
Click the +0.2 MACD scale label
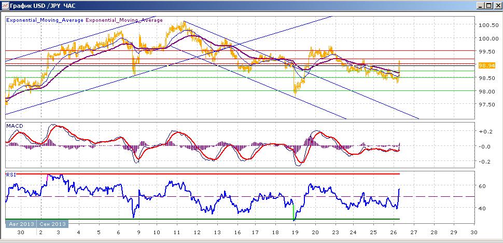[486, 131]
